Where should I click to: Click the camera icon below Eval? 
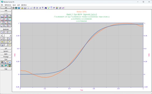click(2, 62)
